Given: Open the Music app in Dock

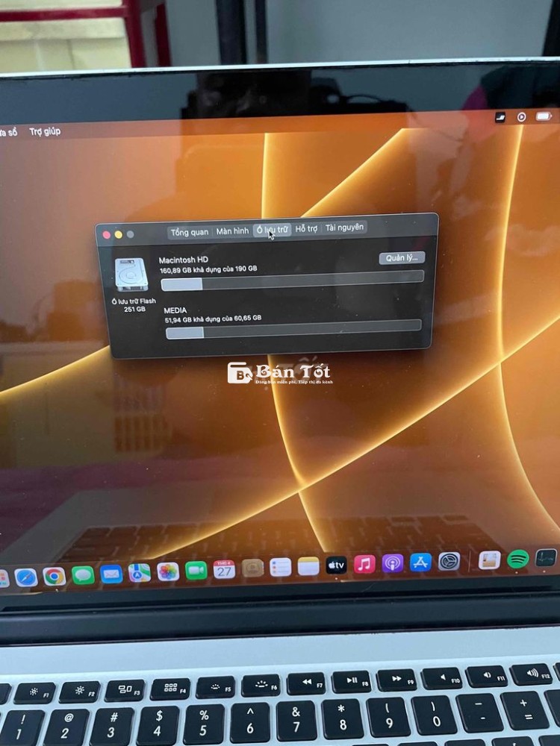Looking at the screenshot, I should coord(364,564).
